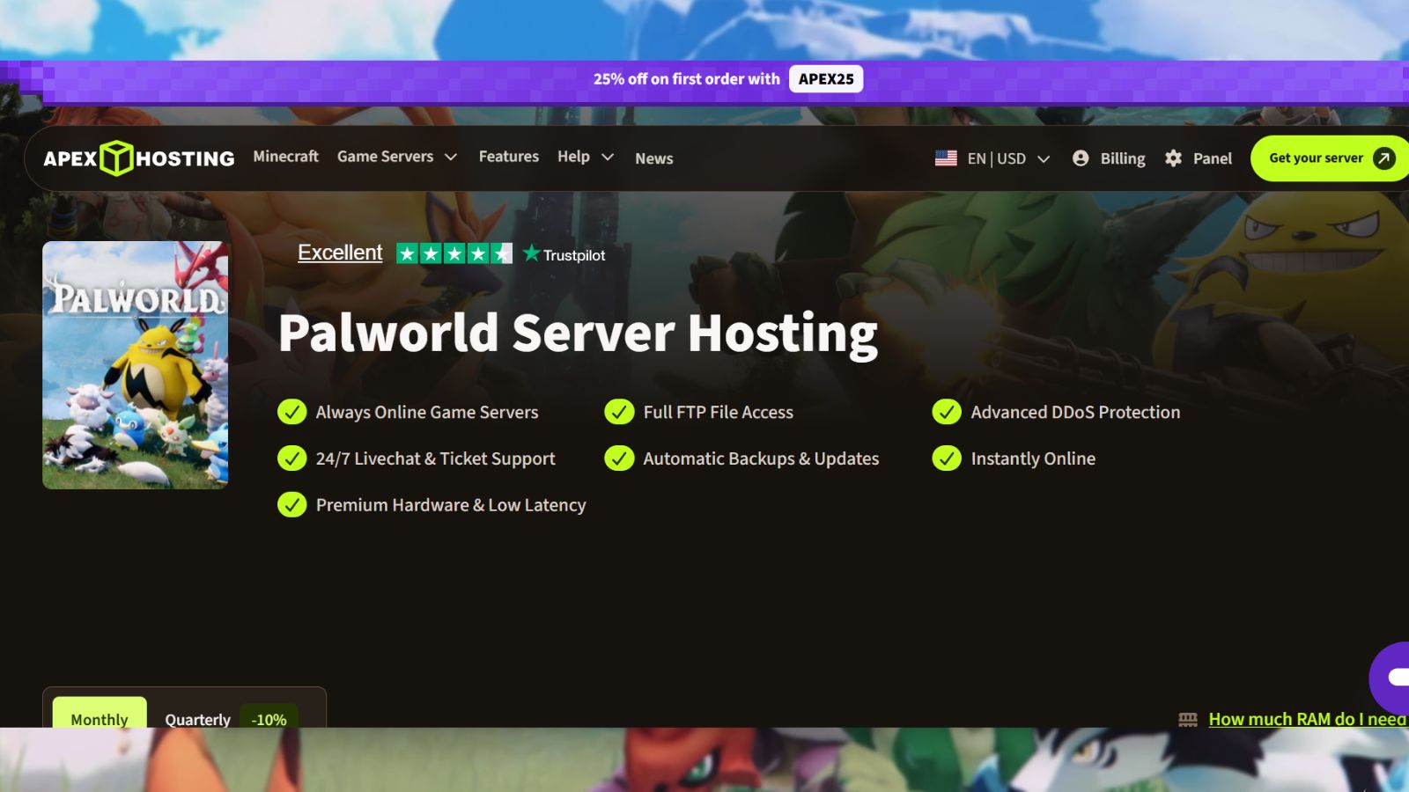Select the Monthly billing option
The image size is (1409, 792).
(x=99, y=719)
